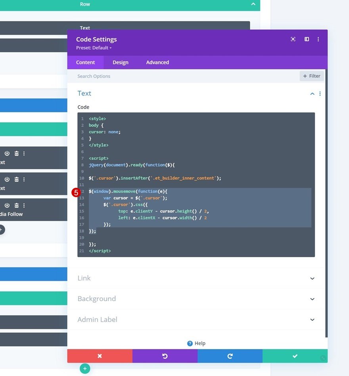Image resolution: width=349 pixels, height=376 pixels.
Task: Click the Filter button
Action: (x=312, y=76)
